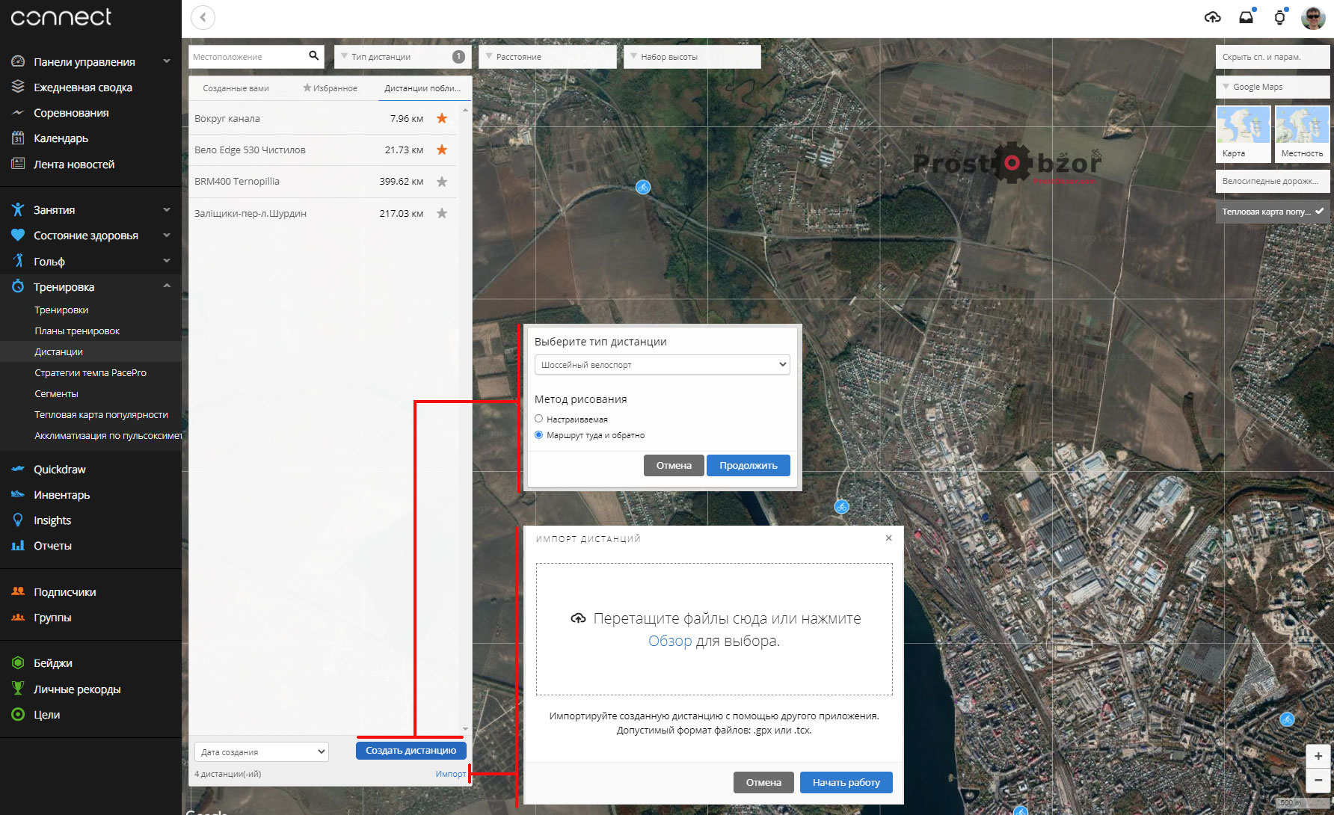This screenshot has height=815, width=1334.
Task: Zoom in the map with plus button
Action: click(x=1318, y=756)
